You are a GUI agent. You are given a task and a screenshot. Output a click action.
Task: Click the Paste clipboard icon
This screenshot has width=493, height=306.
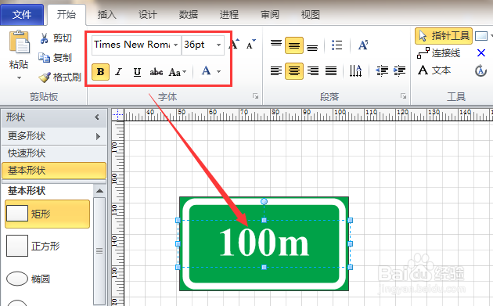tap(20, 41)
